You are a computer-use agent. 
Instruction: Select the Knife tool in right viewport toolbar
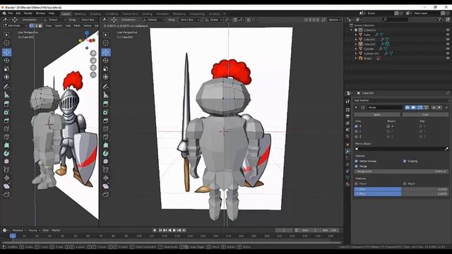pyautogui.click(x=106, y=137)
